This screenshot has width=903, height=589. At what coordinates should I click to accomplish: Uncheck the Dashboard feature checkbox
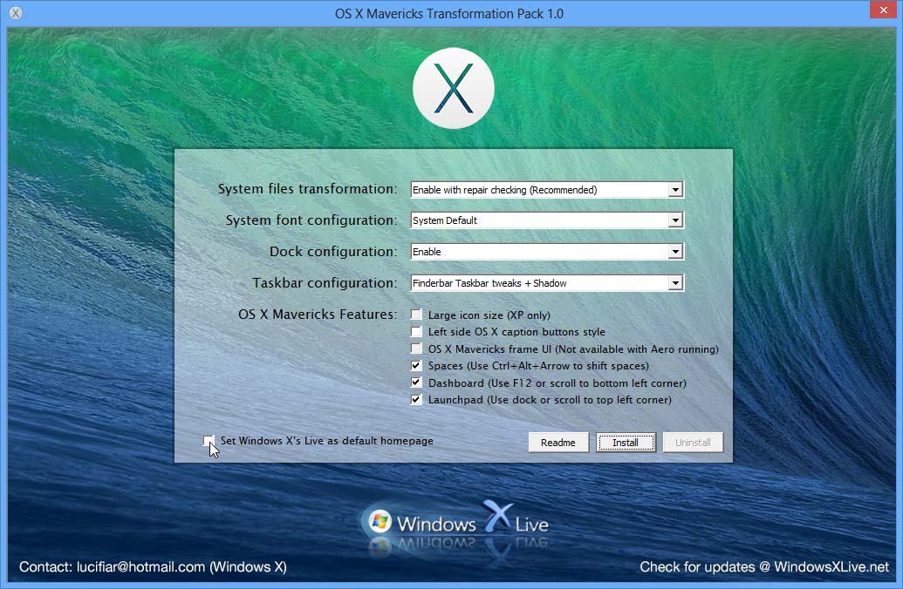coord(416,383)
